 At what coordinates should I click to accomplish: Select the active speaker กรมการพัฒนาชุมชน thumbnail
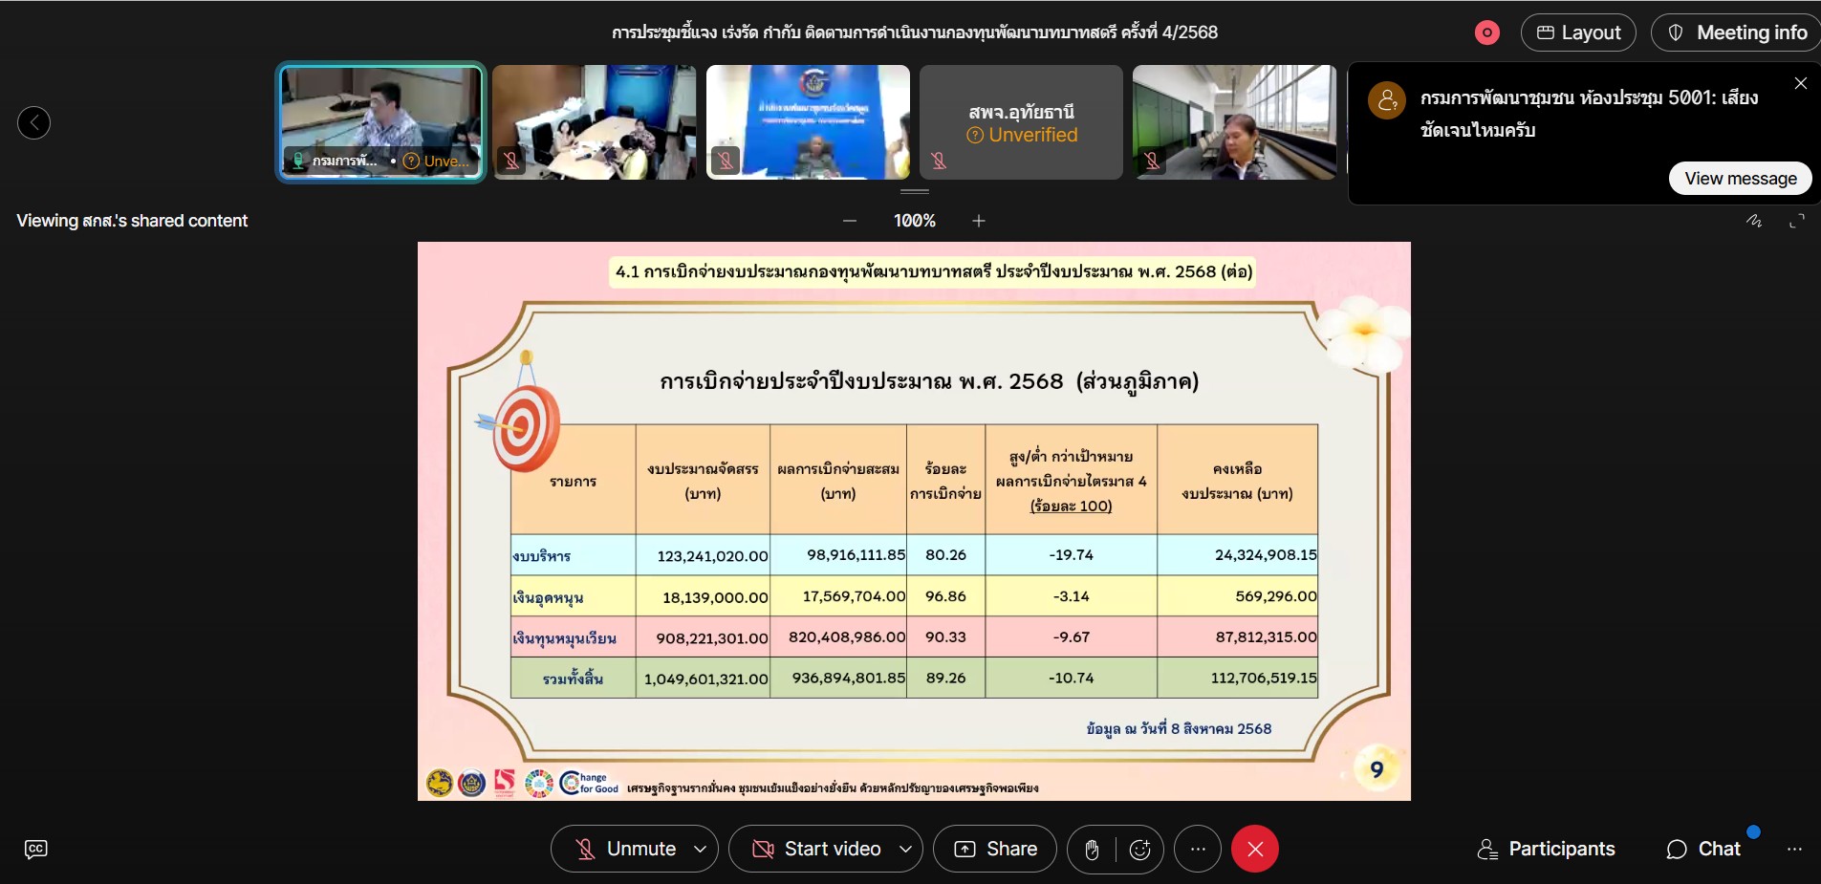point(381,122)
